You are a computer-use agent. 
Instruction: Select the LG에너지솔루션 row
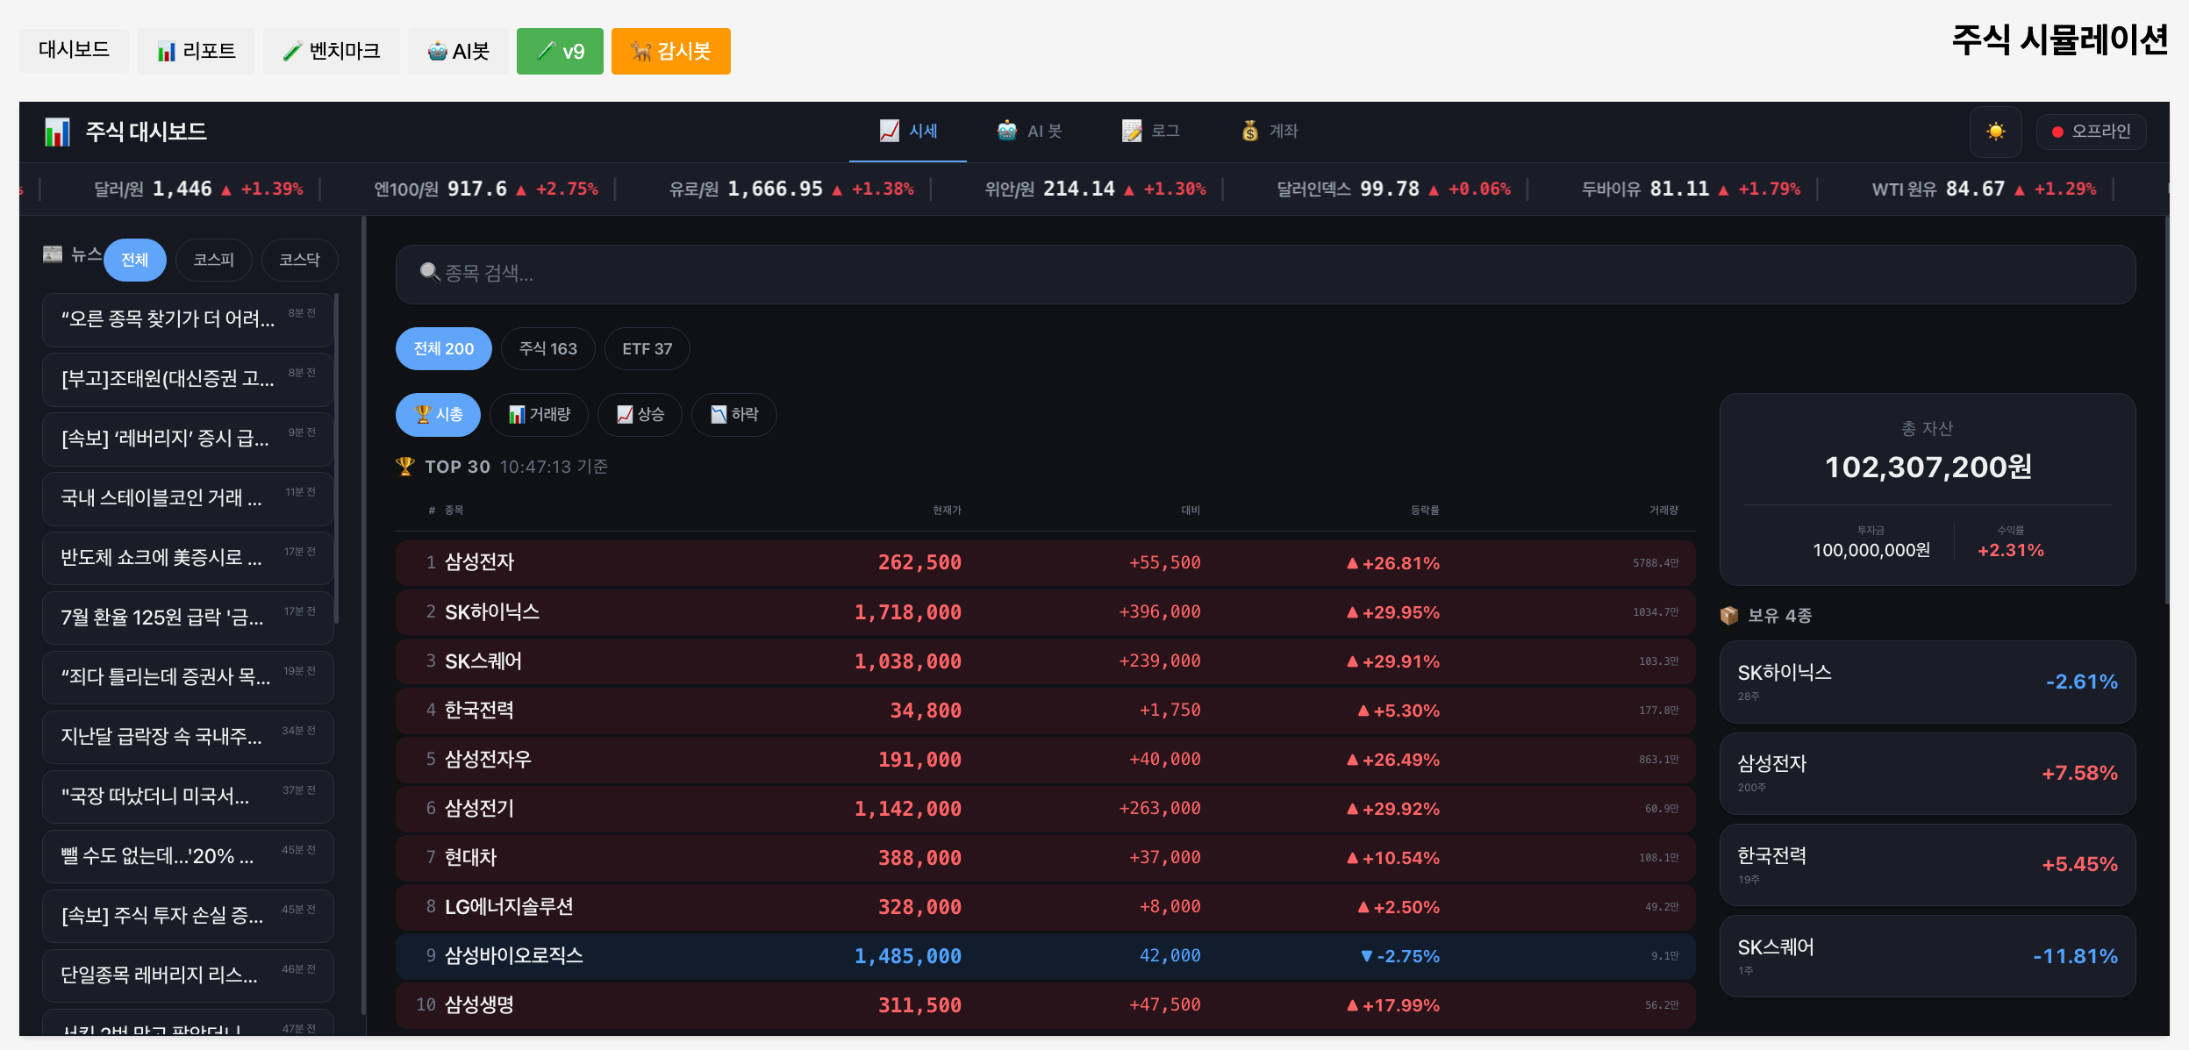pyautogui.click(x=1045, y=907)
